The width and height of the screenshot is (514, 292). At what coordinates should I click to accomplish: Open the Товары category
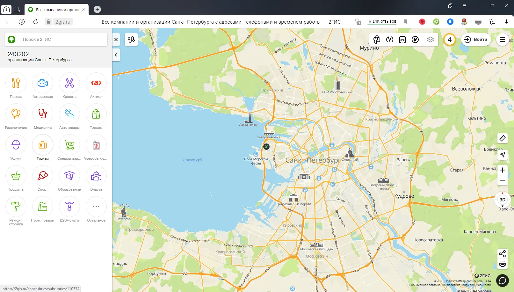tap(96, 117)
